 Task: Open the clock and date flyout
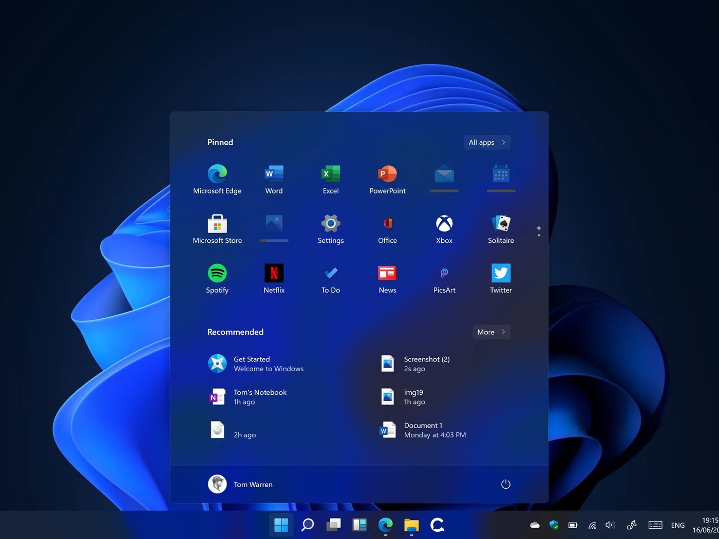pyautogui.click(x=706, y=525)
